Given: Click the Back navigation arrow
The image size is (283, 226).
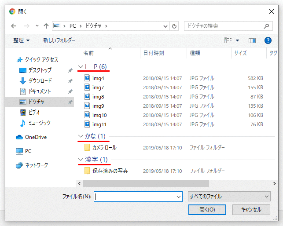Looking at the screenshot, I should (14, 26).
